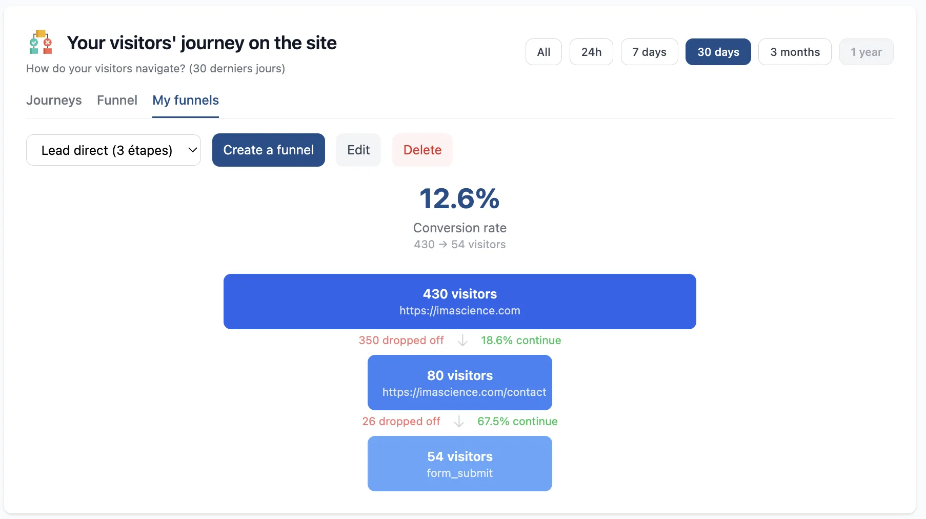Viewport: 926px width, 519px height.
Task: Open the Lead direct (3 étapes) dropdown
Action: pos(113,150)
